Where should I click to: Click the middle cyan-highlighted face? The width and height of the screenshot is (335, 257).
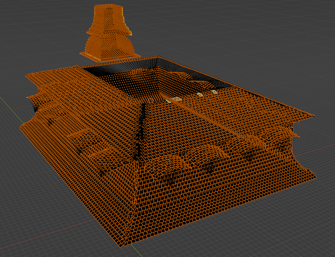pos(200,94)
